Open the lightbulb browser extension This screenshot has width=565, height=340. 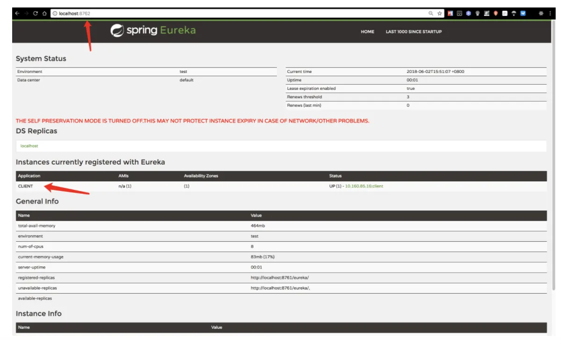[x=478, y=14]
